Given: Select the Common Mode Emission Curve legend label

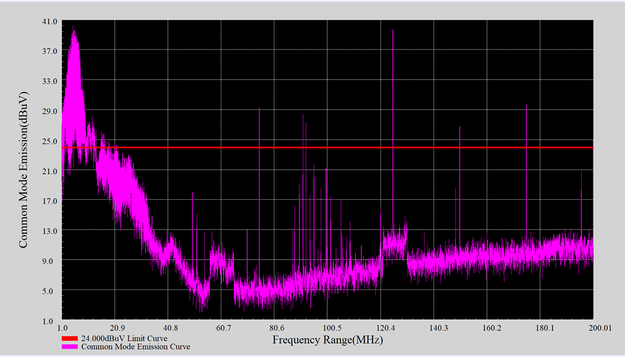Looking at the screenshot, I should click(x=136, y=347).
